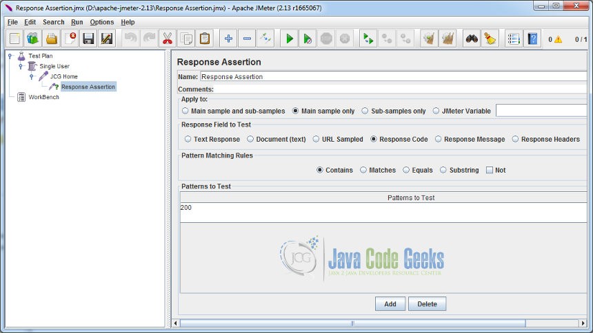Click Save test plan as icon
Viewport: 593px width, 333px height.
(x=107, y=39)
